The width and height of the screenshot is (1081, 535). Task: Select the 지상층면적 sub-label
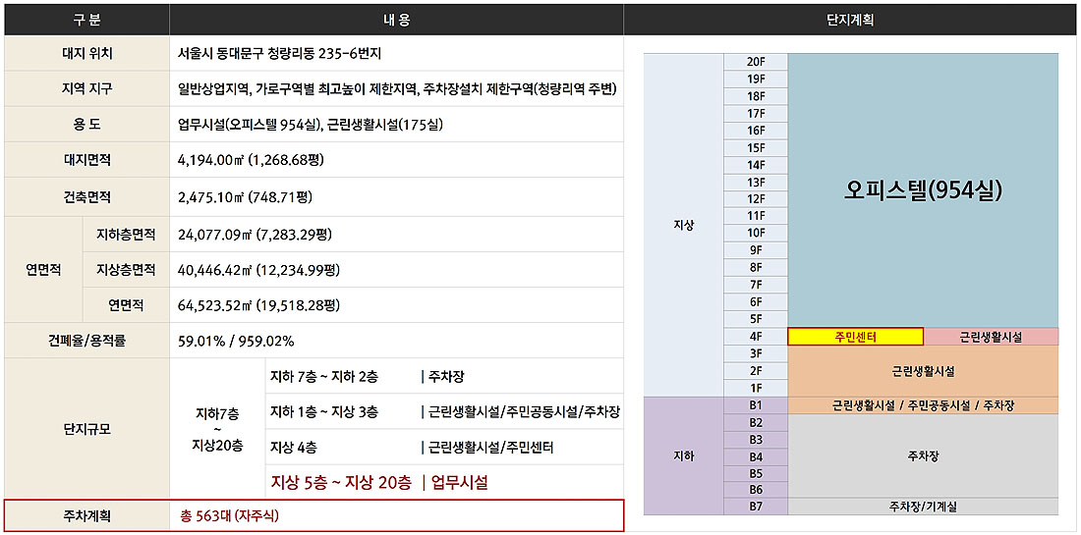[x=126, y=271]
